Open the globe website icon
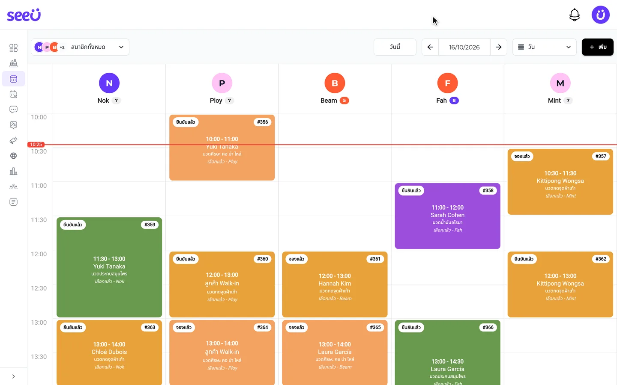 point(13,156)
